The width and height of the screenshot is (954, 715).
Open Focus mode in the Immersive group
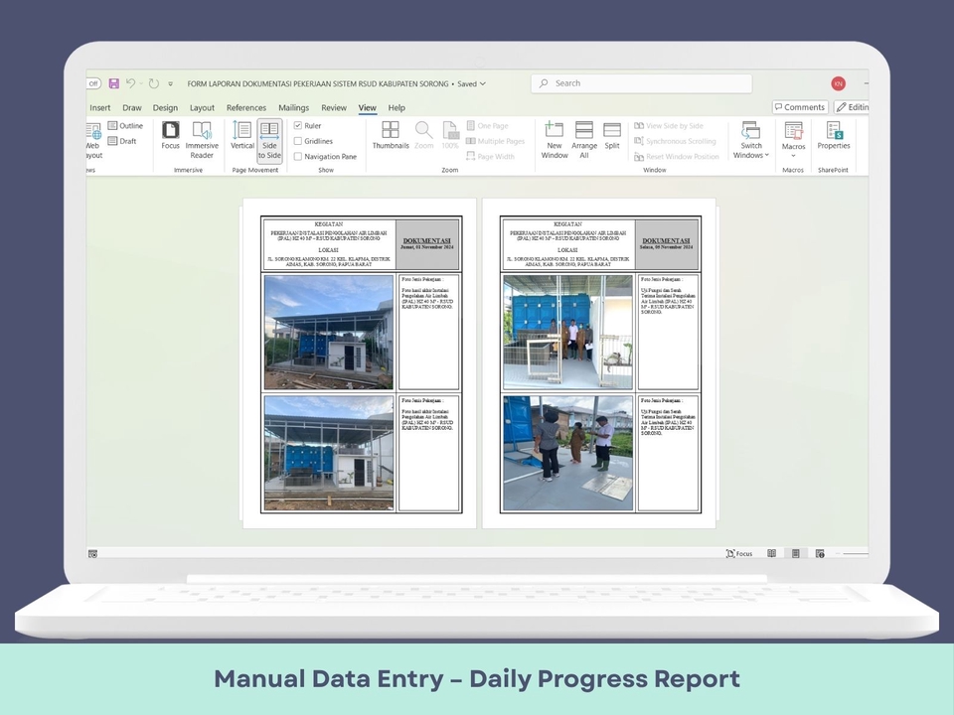click(x=171, y=136)
